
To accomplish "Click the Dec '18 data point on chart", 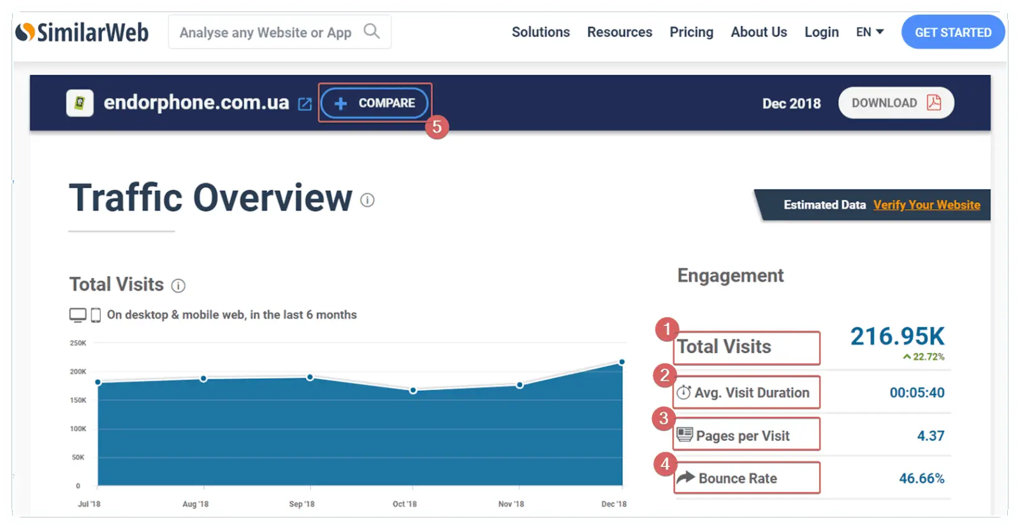I will 622,362.
